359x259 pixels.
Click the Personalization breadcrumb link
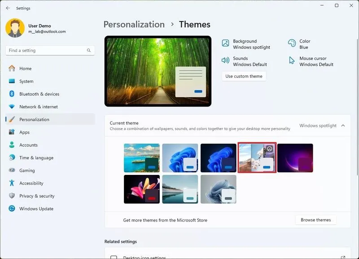point(134,25)
